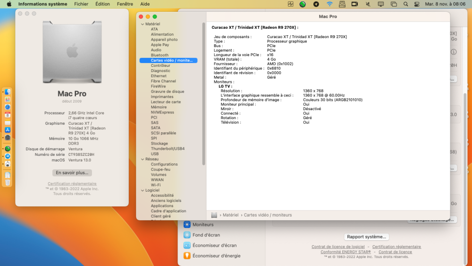The height and width of the screenshot is (266, 472).
Task: Open Certification réglementaire link under Mac Pro
Action: (72, 184)
